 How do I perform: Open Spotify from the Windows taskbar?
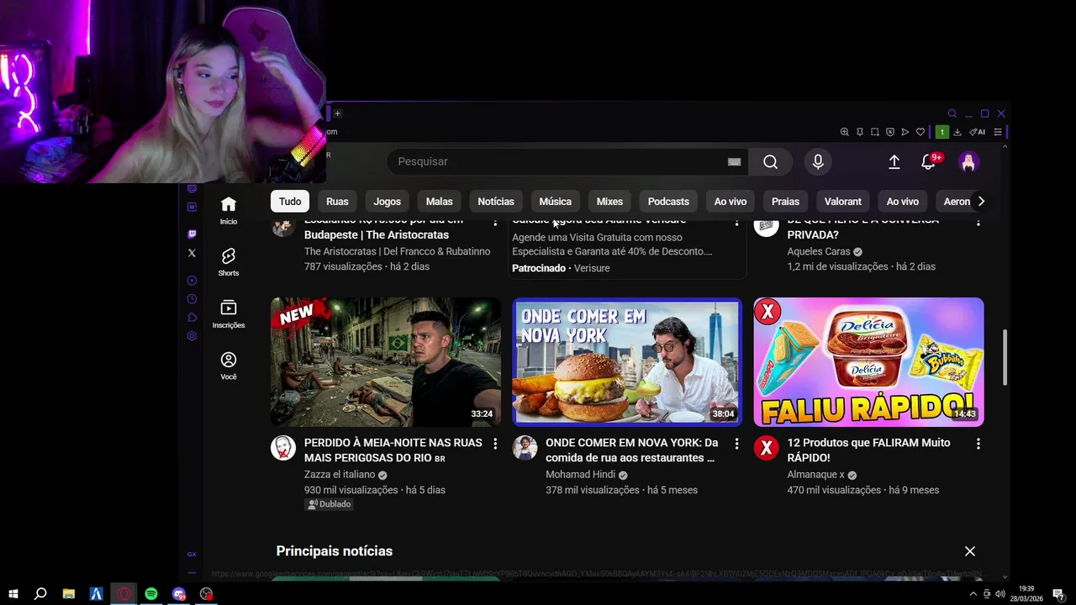[x=151, y=594]
